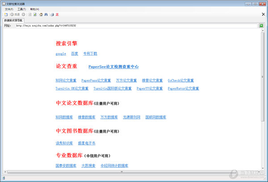Click the 中文图书数据库 heading
Screen dimensions: 268x182
click(x=75, y=131)
